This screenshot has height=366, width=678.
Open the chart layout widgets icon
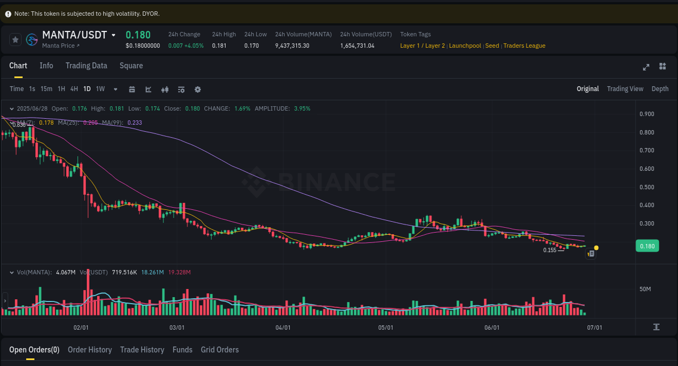coord(662,66)
